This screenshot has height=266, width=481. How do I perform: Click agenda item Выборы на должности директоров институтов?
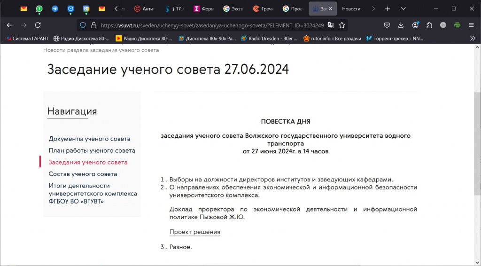click(281, 180)
